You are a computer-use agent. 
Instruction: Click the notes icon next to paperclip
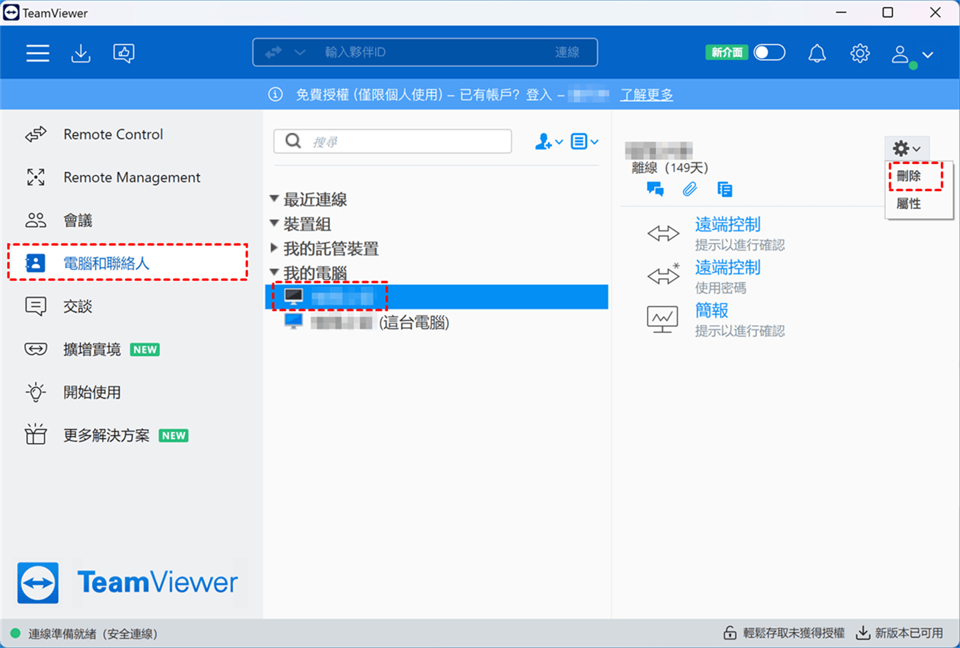click(x=725, y=189)
